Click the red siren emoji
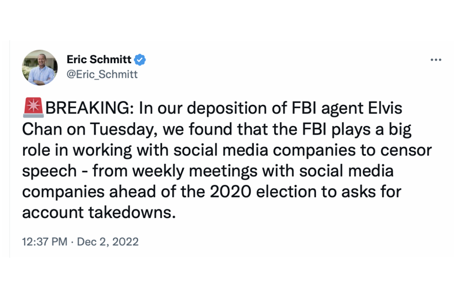The height and width of the screenshot is (294, 454). (33, 108)
